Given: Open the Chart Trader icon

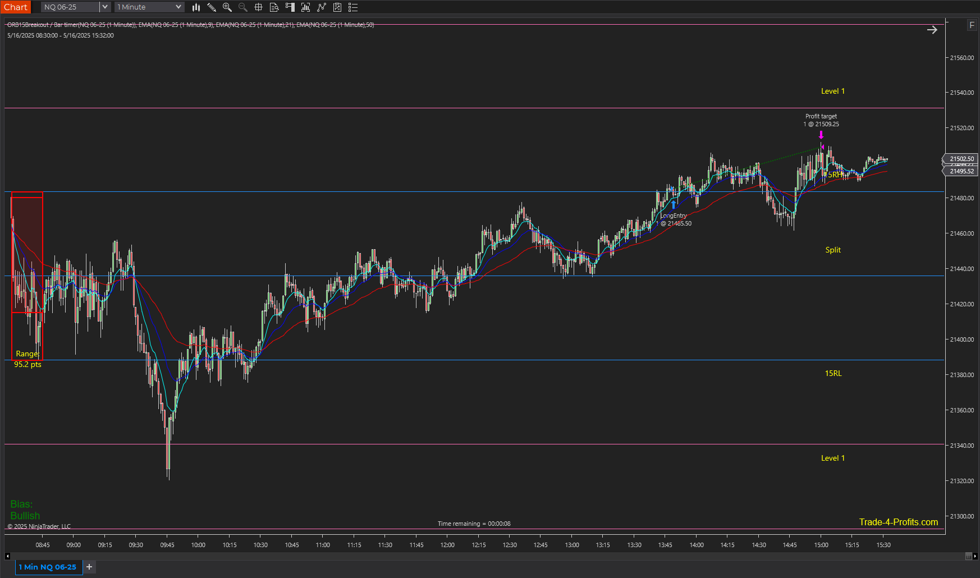Looking at the screenshot, I should (x=290, y=7).
